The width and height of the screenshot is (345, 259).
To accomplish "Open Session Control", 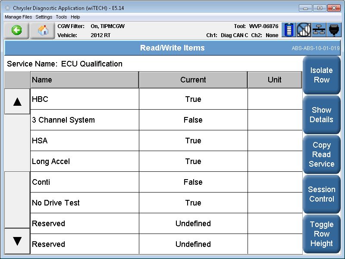I will tap(321, 194).
